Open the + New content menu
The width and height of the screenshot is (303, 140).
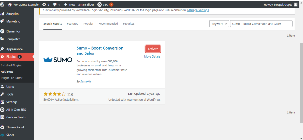70,4
